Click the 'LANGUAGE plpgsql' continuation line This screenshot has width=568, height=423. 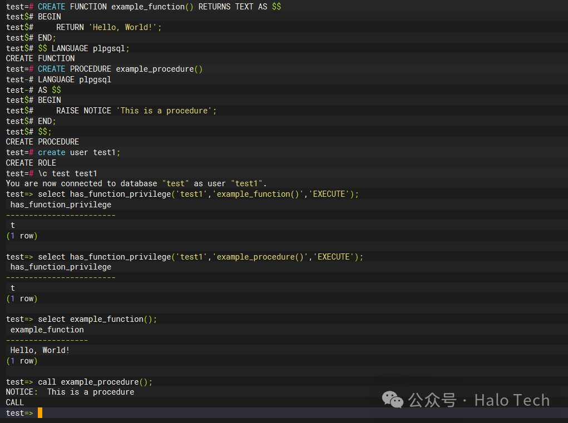coord(58,79)
